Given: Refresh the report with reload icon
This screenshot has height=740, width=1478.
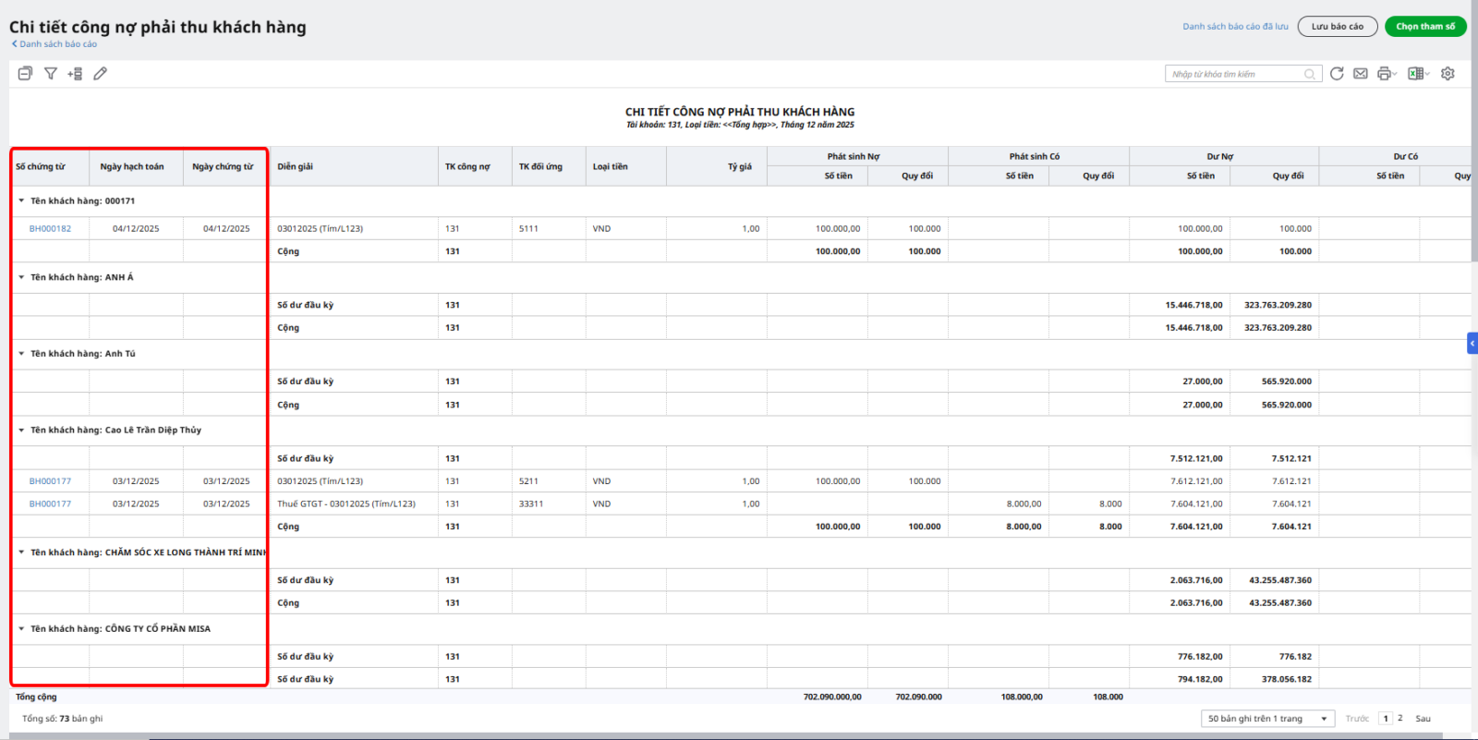Looking at the screenshot, I should tap(1337, 74).
